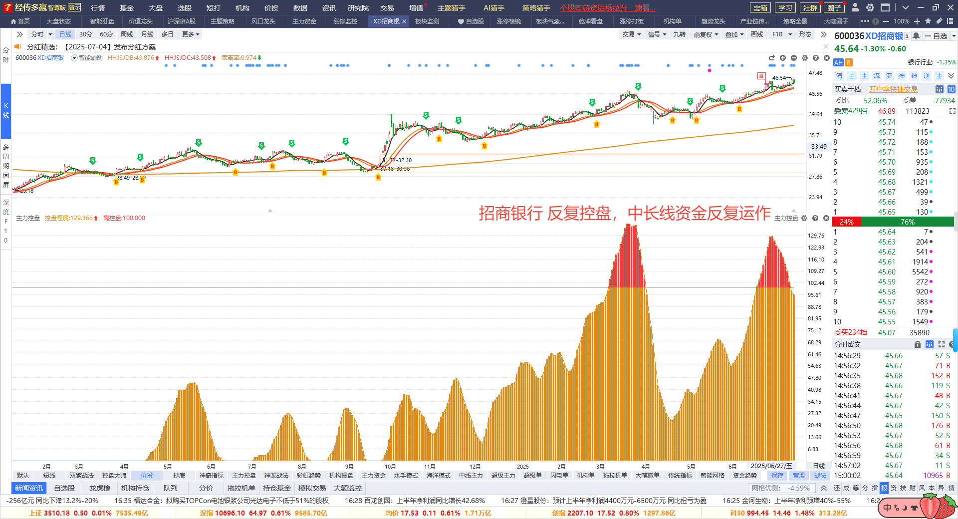Click 开户享快捷交易 link
The width and height of the screenshot is (958, 519).
click(893, 89)
